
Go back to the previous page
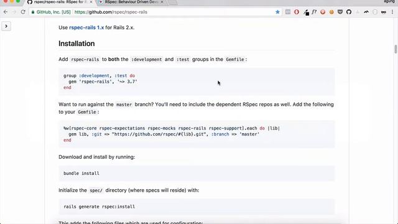6,12
